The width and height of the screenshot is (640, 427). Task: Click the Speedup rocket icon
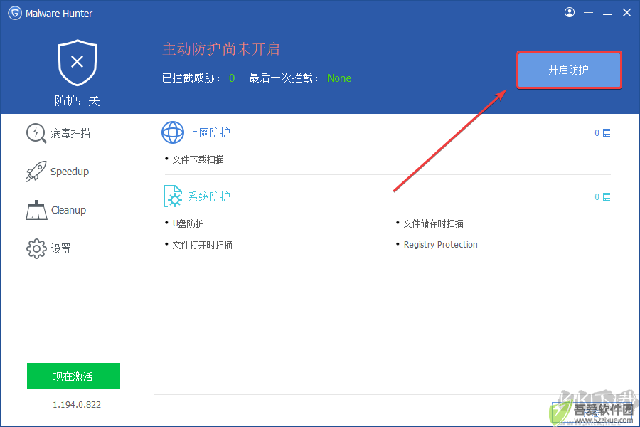tap(36, 172)
